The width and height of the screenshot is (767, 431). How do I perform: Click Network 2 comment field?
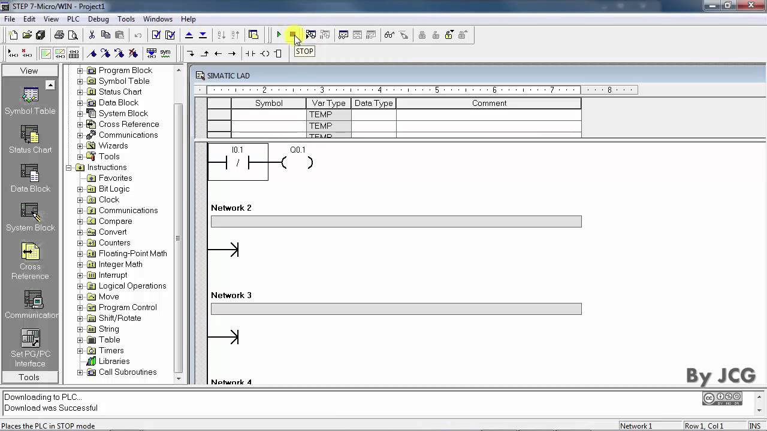click(x=396, y=221)
